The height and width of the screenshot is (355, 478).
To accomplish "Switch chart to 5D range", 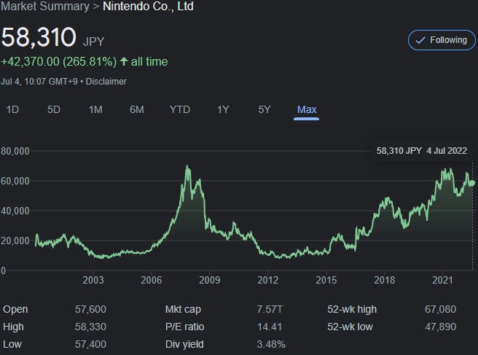I will 54,109.
